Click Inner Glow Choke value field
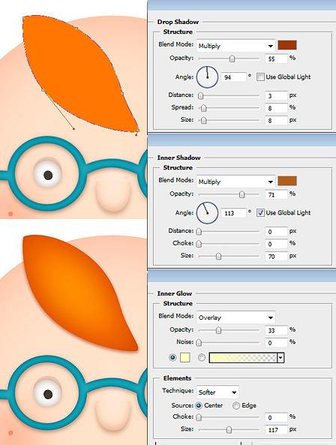 276,417
